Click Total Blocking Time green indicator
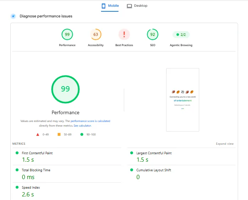 [17, 170]
